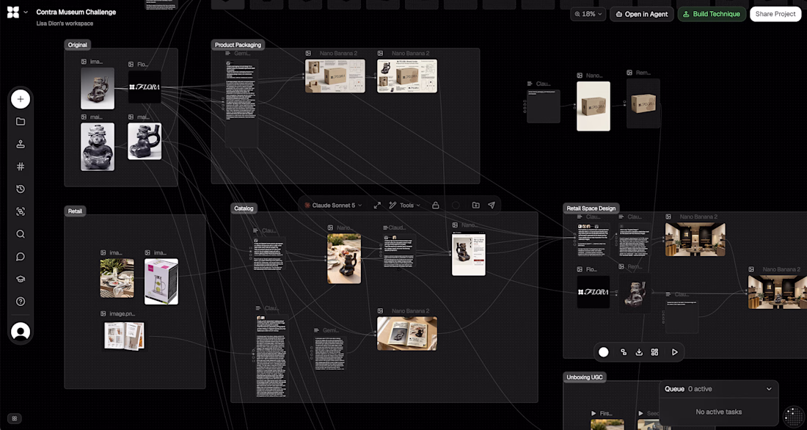This screenshot has width=807, height=430.
Task: Open the graduation cap learning icon
Action: (21, 279)
